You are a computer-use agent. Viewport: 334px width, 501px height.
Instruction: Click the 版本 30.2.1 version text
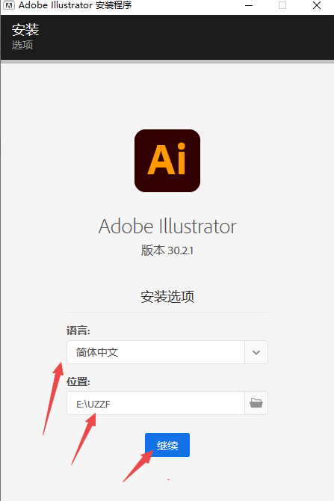[x=167, y=250]
